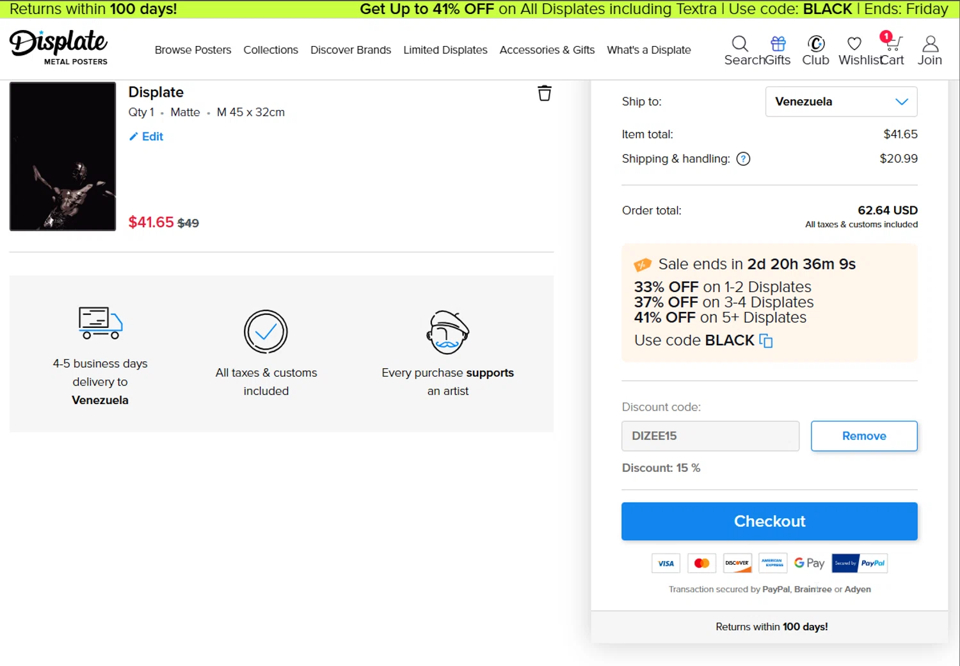The image size is (960, 666).
Task: Click the Discover card payment icon
Action: coord(737,564)
